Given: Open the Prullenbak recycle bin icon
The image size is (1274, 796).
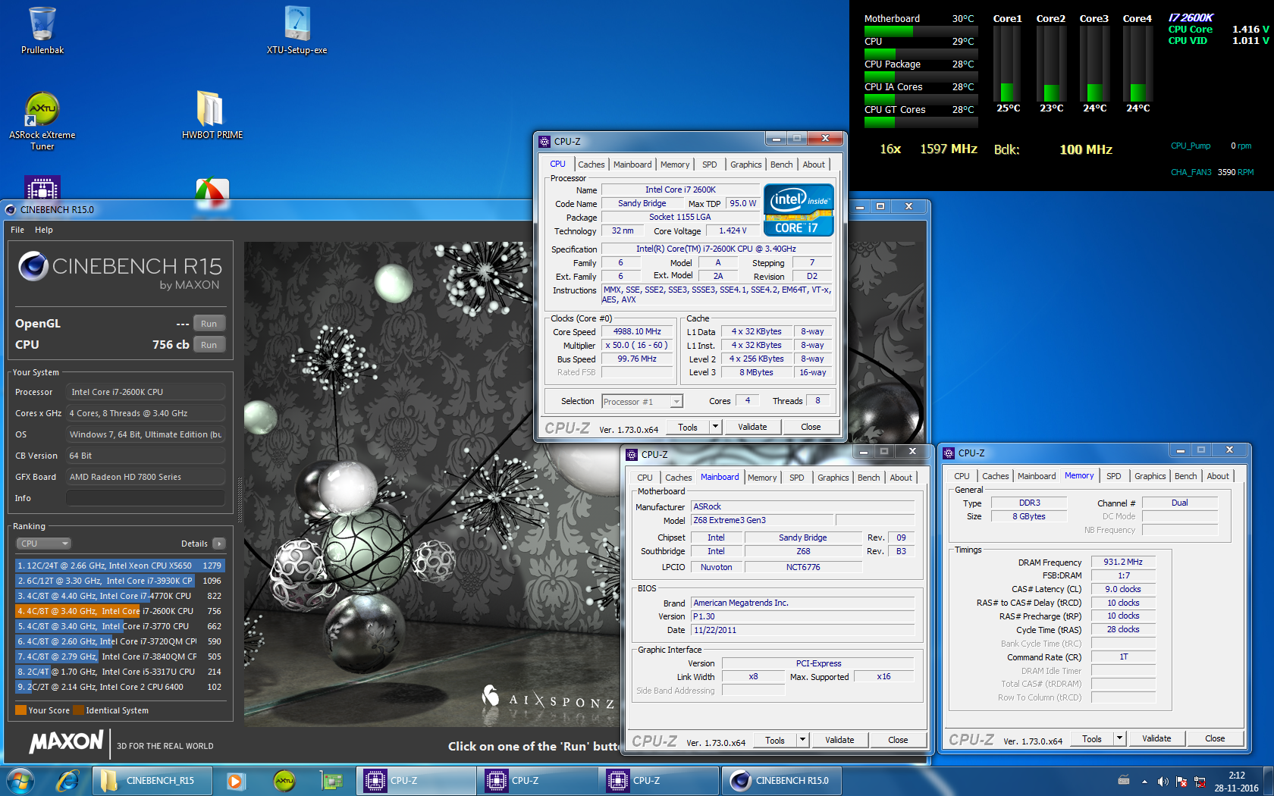Looking at the screenshot, I should click(42, 30).
